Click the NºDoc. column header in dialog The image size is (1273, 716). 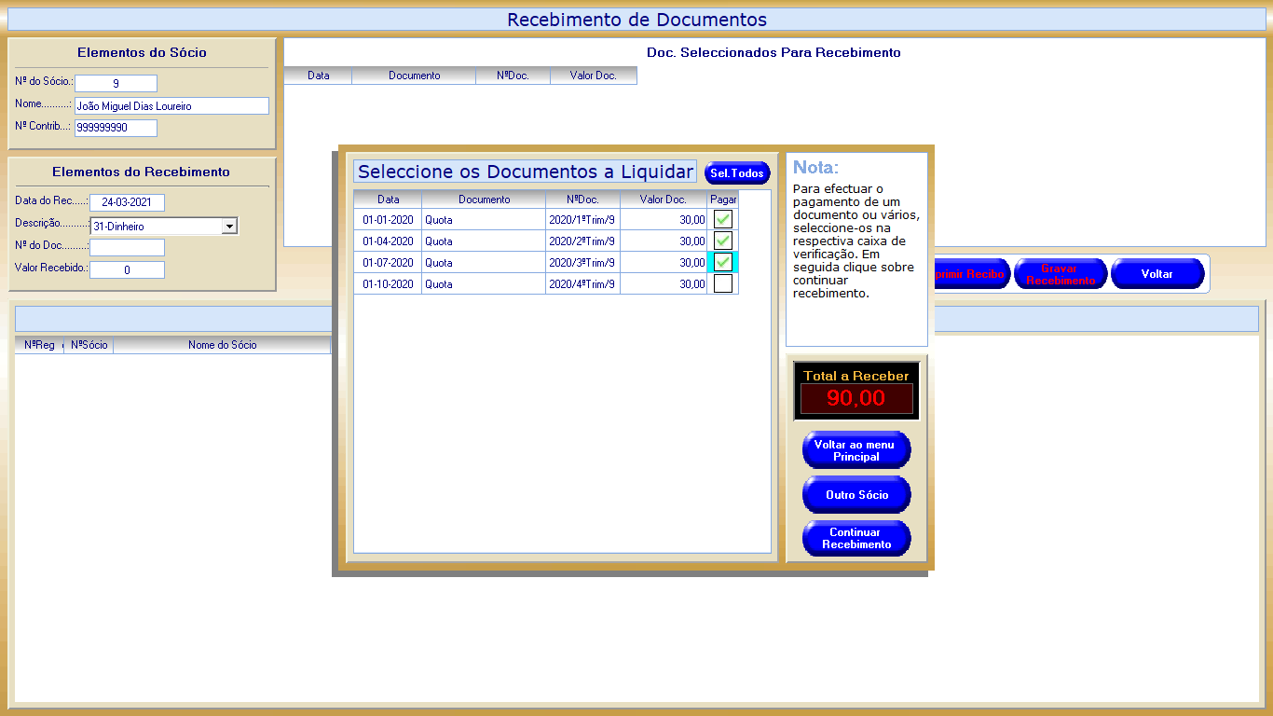(582, 200)
